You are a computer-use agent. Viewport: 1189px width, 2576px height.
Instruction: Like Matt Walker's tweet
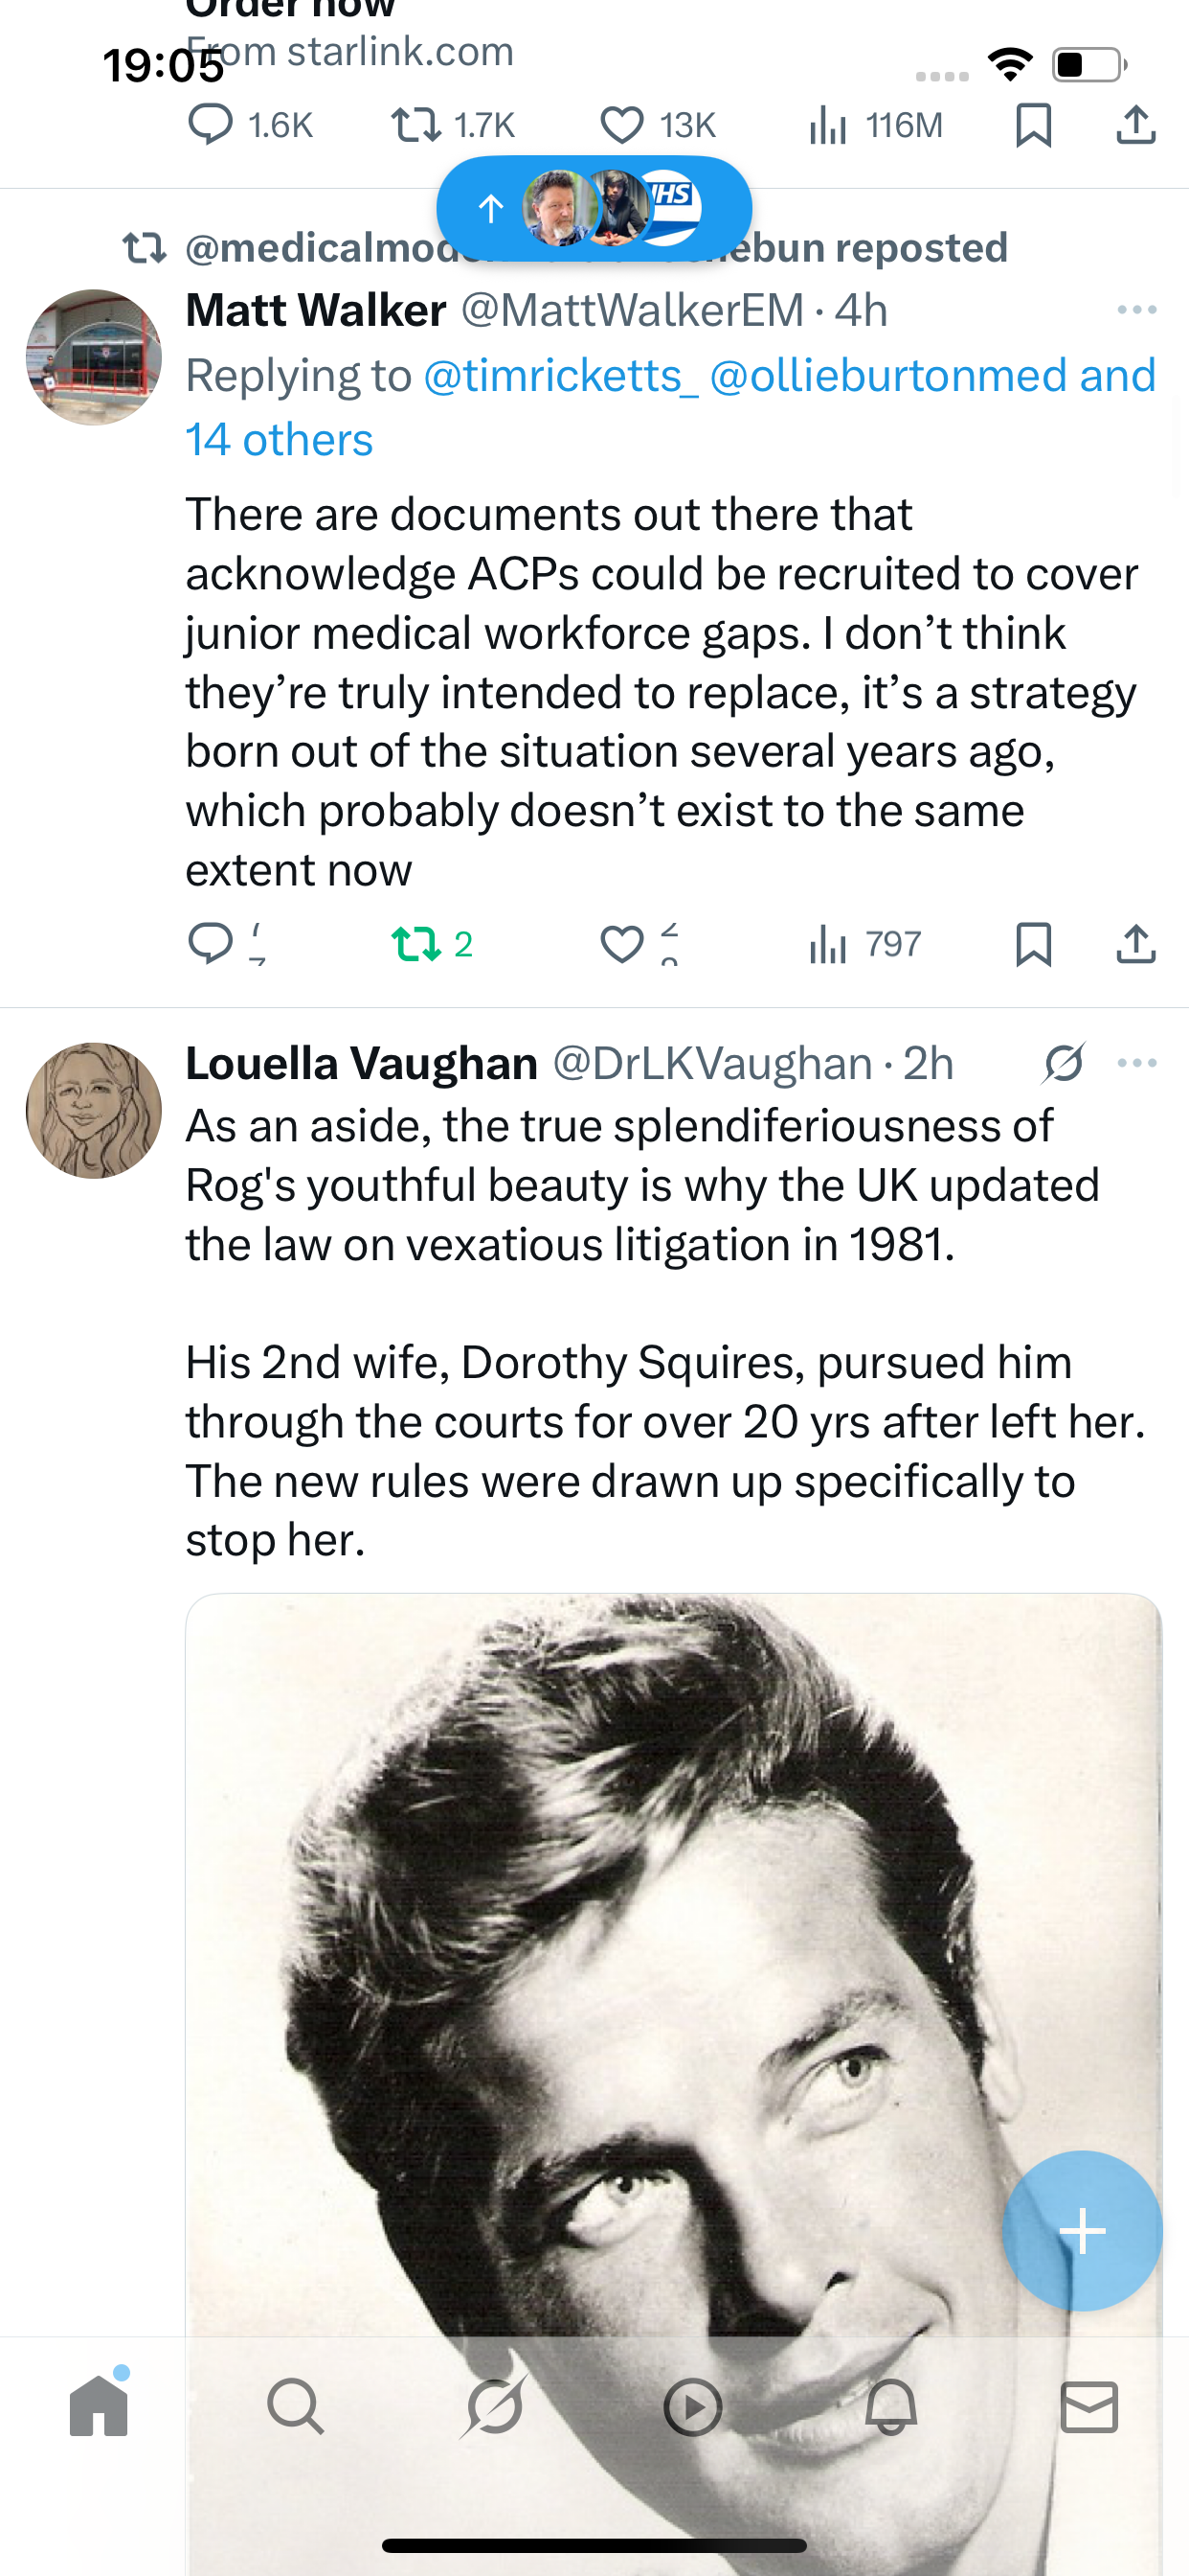pyautogui.click(x=621, y=943)
